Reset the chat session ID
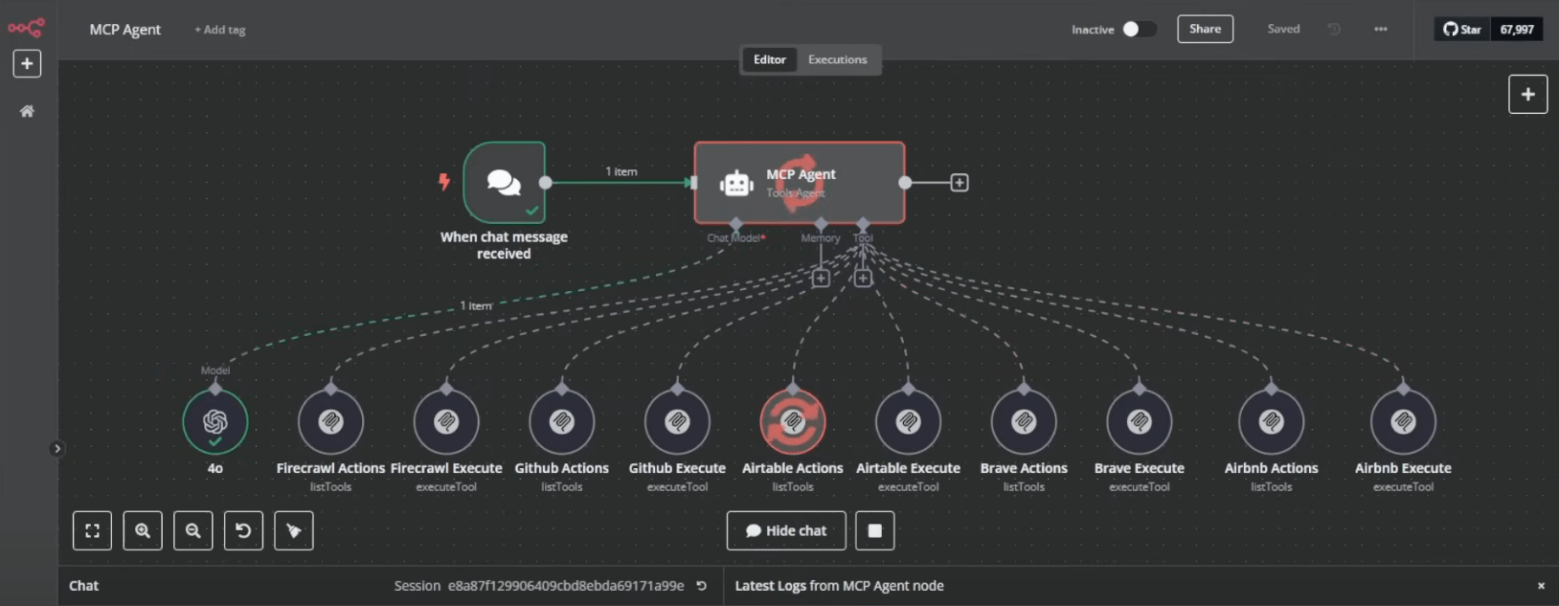Viewport: 1559px width, 606px height. click(701, 586)
